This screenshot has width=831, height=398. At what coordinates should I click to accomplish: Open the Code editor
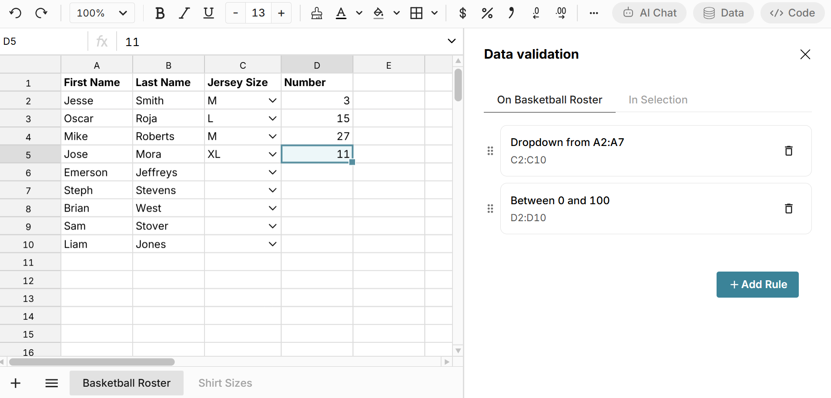[792, 13]
